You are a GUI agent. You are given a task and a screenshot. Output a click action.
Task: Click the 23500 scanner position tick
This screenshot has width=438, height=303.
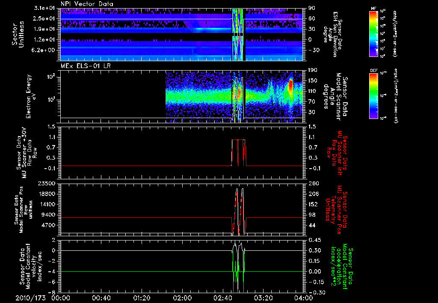point(47,183)
